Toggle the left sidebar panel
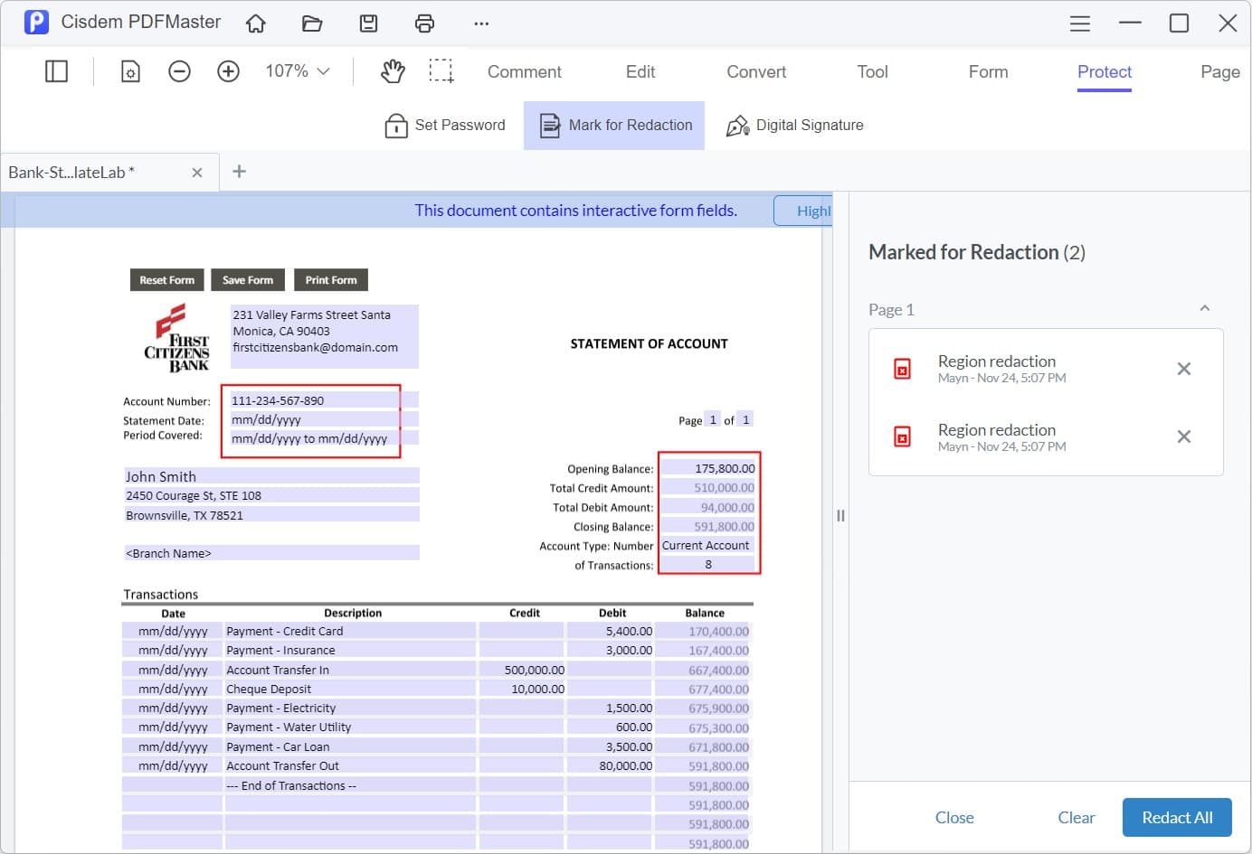 [56, 70]
